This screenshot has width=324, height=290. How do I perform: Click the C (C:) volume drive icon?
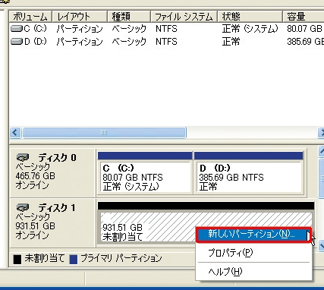pos(17,29)
